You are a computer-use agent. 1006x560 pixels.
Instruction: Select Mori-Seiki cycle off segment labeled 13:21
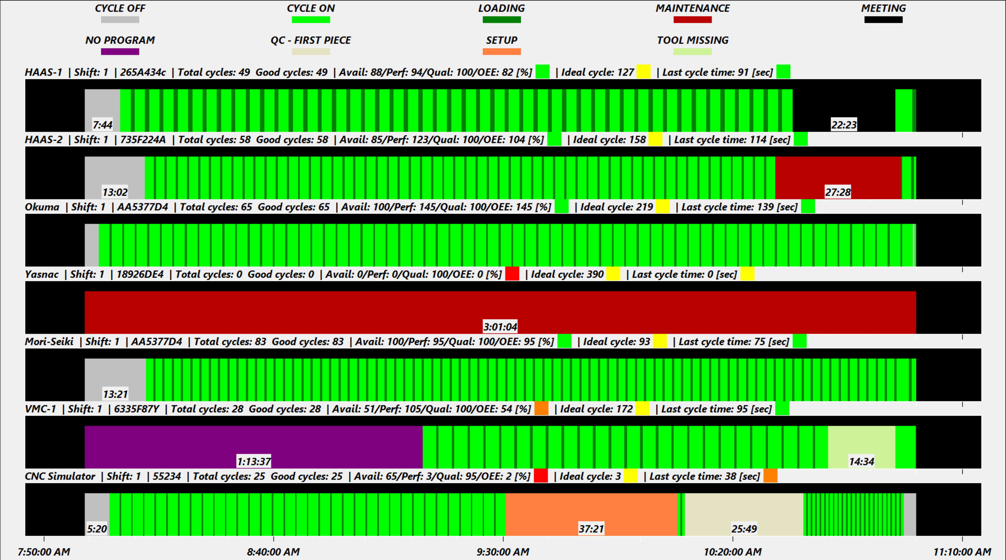pos(115,380)
